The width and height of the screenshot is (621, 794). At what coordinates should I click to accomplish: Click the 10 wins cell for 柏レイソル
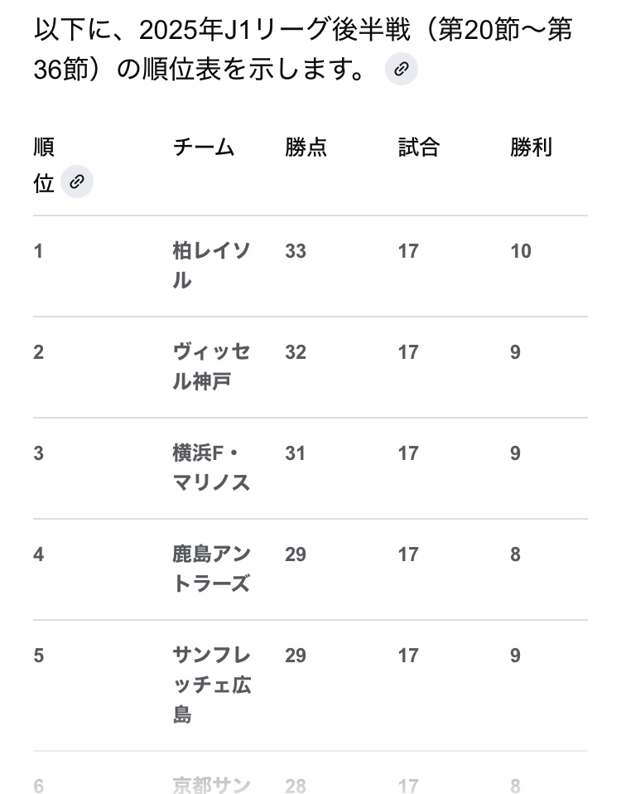521,251
